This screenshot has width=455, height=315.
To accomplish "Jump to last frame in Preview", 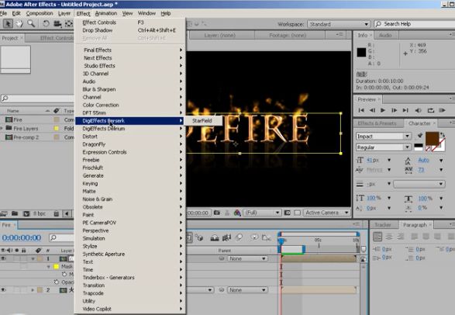I will tap(405, 110).
